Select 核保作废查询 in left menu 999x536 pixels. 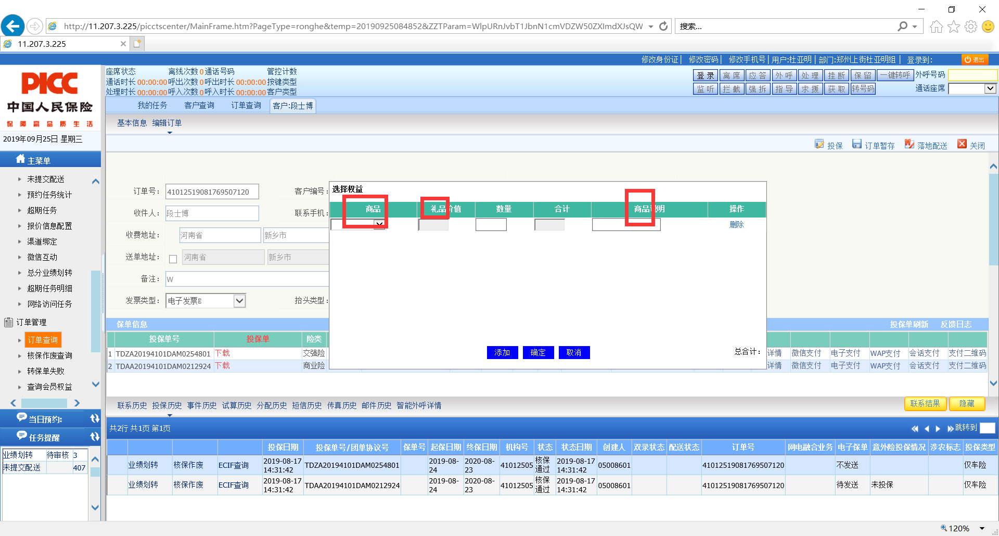[49, 355]
